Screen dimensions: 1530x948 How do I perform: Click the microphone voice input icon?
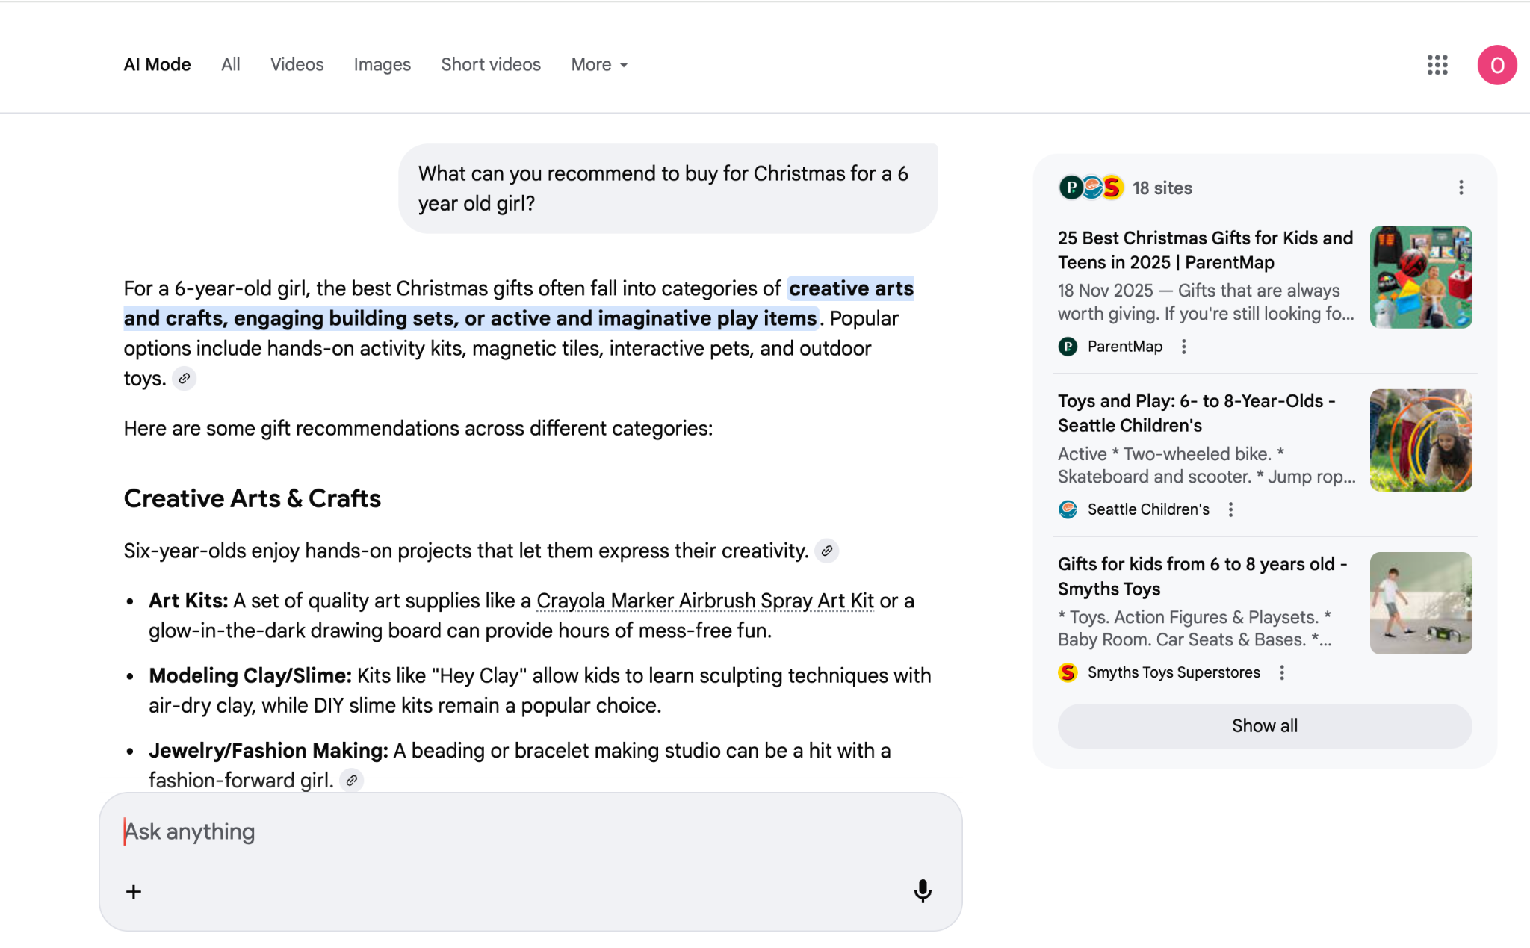[923, 890]
